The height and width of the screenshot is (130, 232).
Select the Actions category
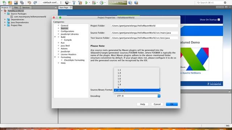tap(64, 49)
